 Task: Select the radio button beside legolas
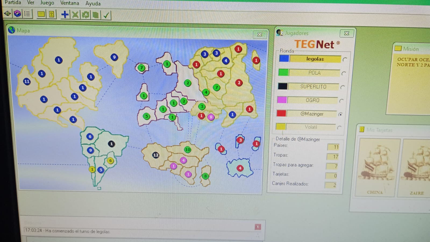tap(345, 59)
